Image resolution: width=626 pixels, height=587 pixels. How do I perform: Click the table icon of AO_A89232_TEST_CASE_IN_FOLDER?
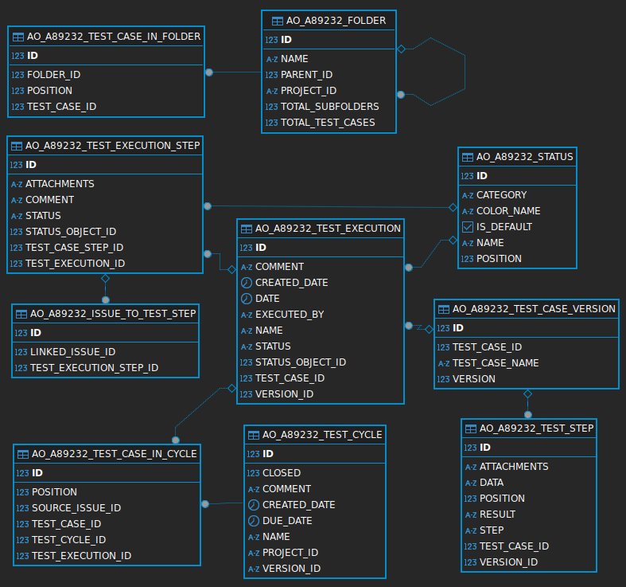(x=18, y=37)
